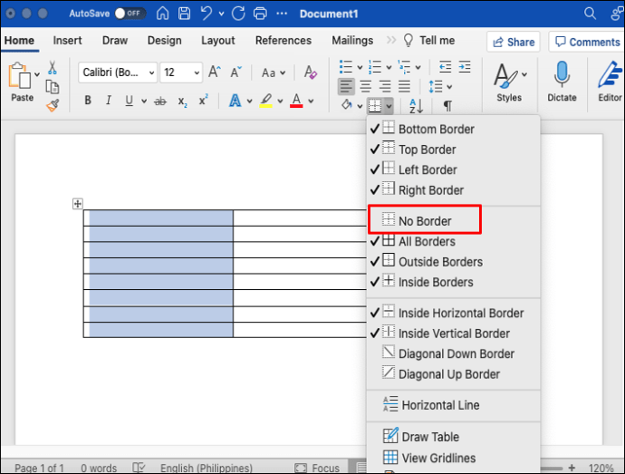Click the table move handle icon
The height and width of the screenshot is (474, 625).
[x=78, y=204]
